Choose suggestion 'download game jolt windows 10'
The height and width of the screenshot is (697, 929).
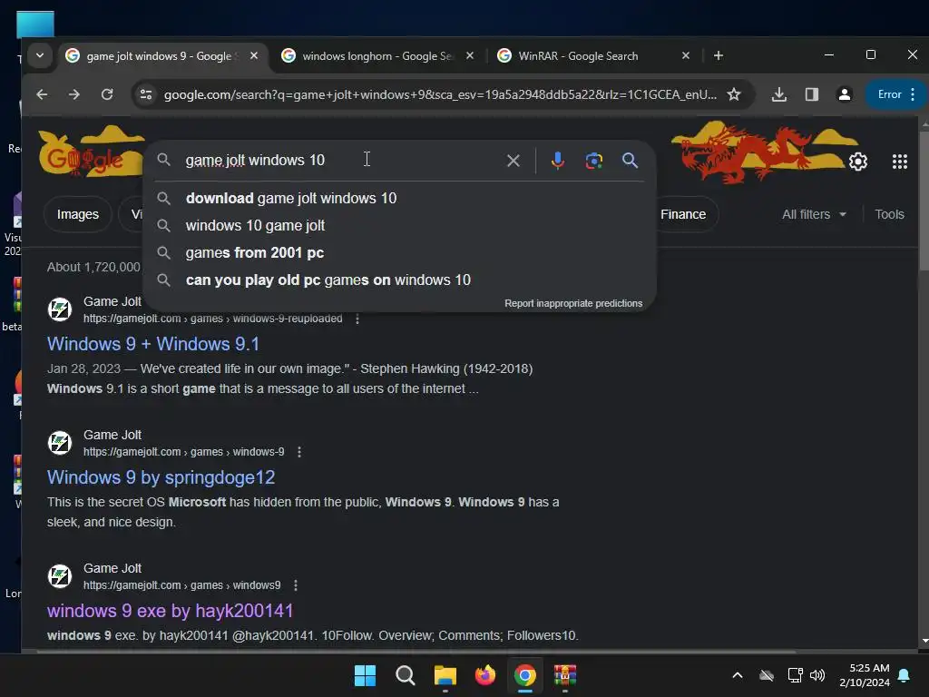coord(400,198)
